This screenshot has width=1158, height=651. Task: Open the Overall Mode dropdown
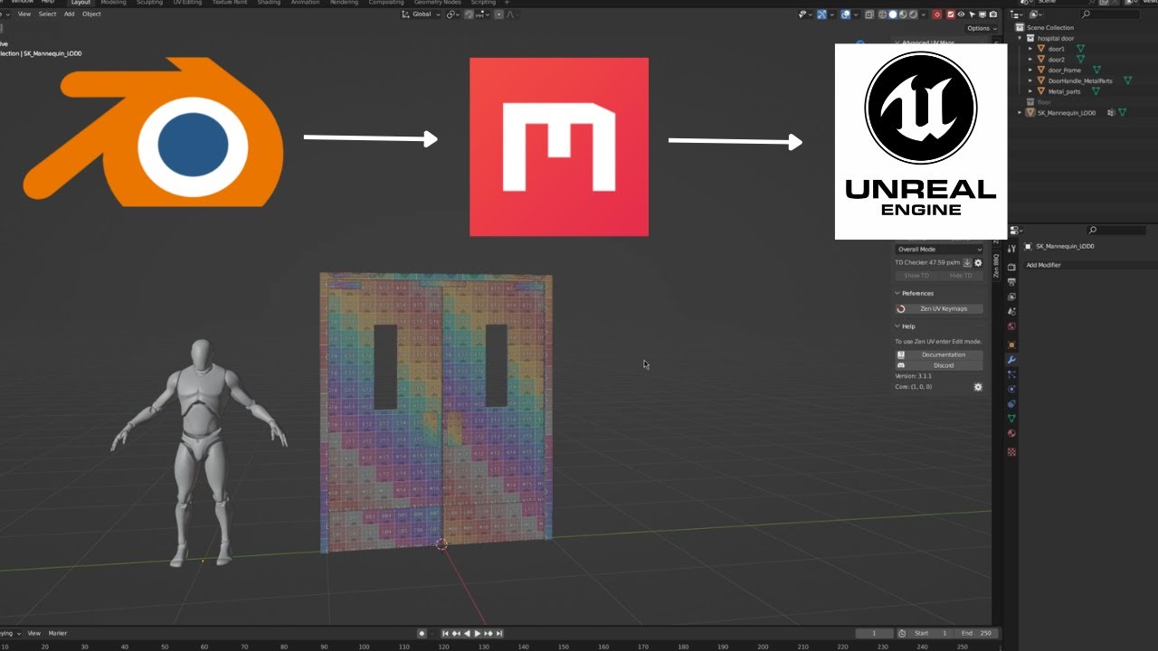(939, 250)
